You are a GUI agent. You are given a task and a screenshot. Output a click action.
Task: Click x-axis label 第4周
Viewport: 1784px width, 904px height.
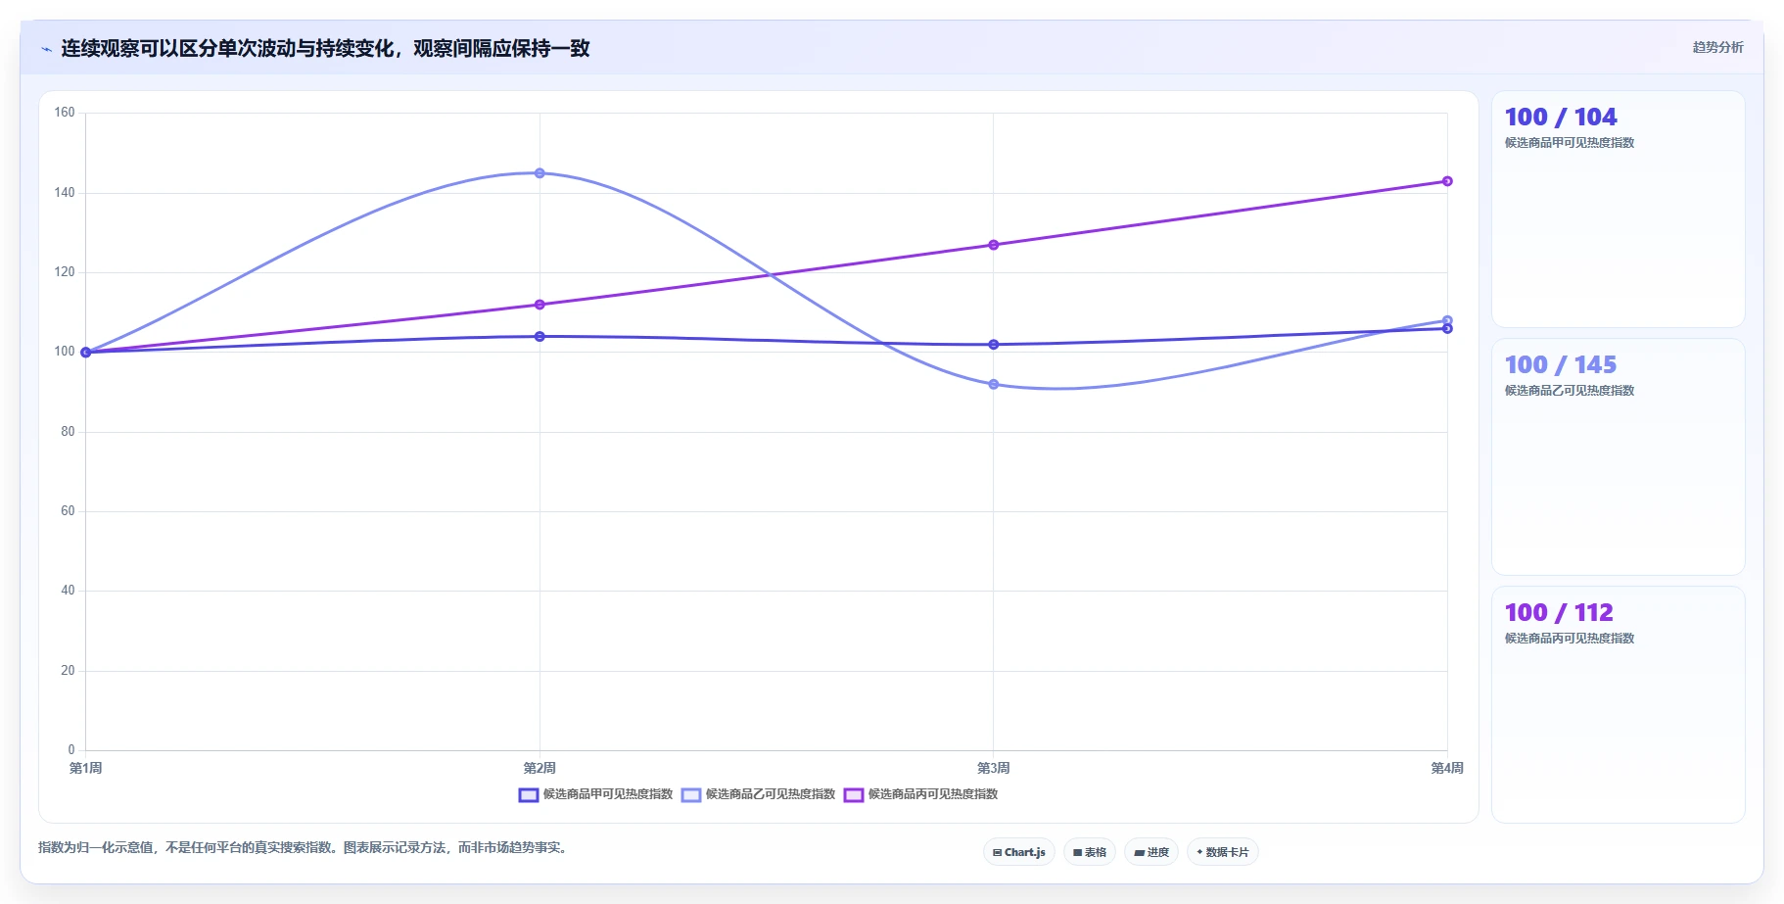(1447, 769)
